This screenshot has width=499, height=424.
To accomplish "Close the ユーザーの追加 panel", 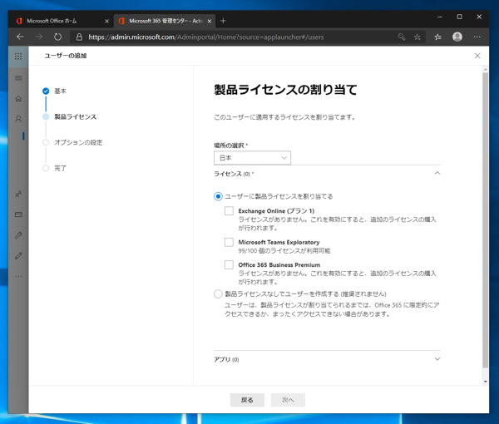I will point(477,56).
